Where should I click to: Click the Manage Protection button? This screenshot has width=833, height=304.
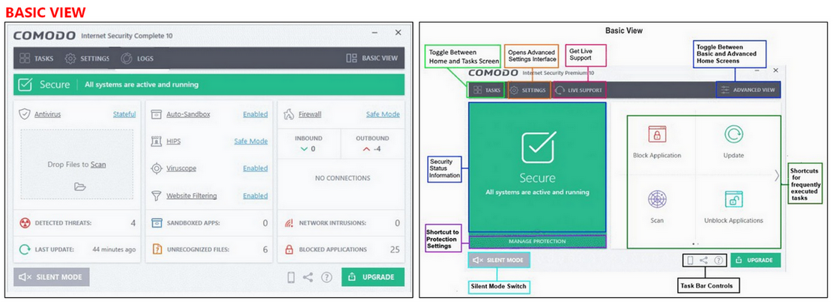pos(537,241)
